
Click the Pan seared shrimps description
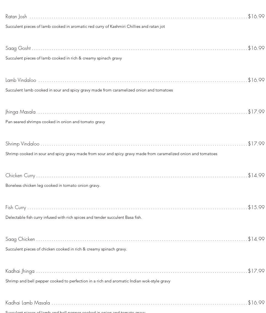(55, 122)
